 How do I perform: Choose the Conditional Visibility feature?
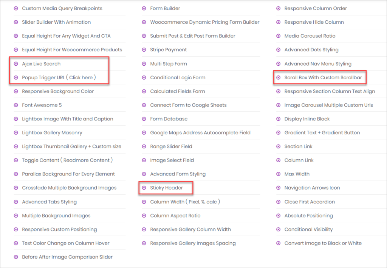[x=308, y=229]
